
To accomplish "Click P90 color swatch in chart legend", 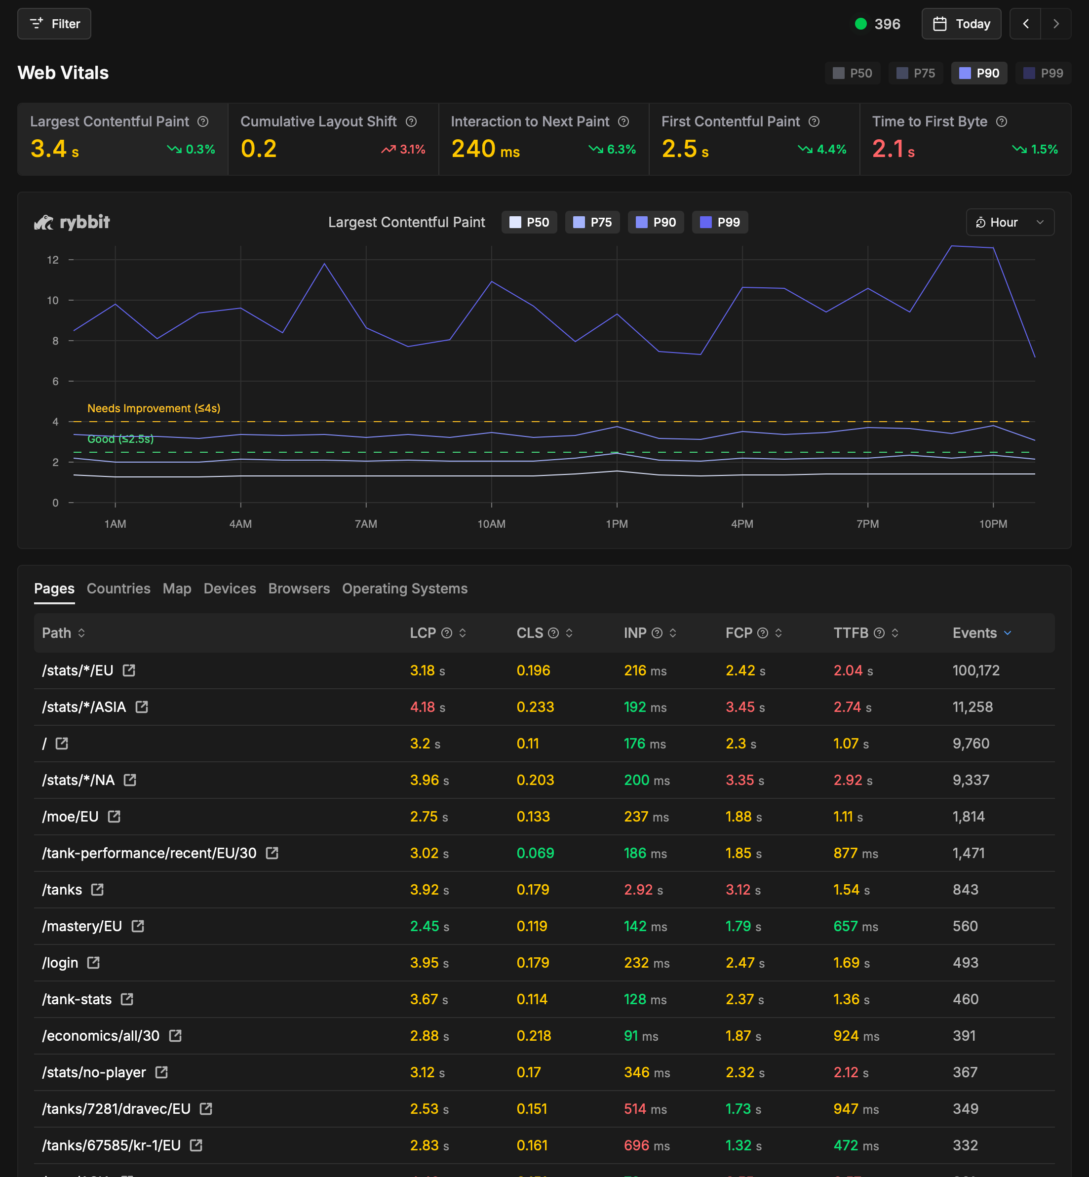I will pyautogui.click(x=642, y=222).
